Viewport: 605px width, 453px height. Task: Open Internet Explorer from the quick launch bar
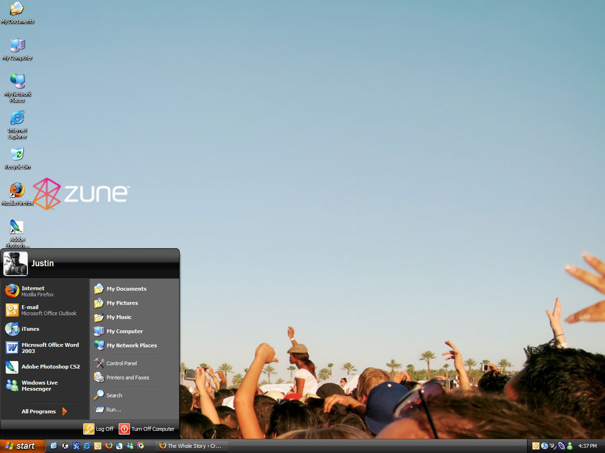(x=86, y=446)
